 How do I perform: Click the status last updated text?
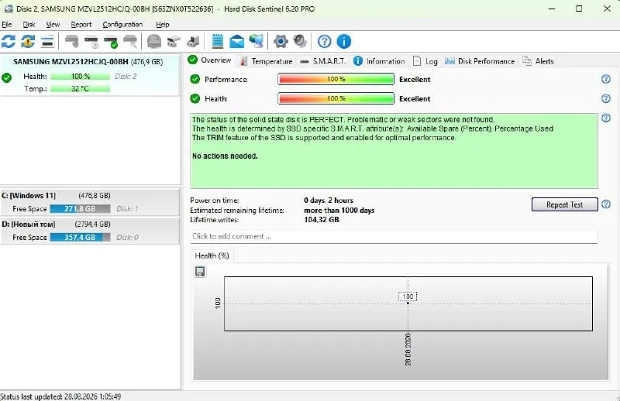click(60, 396)
